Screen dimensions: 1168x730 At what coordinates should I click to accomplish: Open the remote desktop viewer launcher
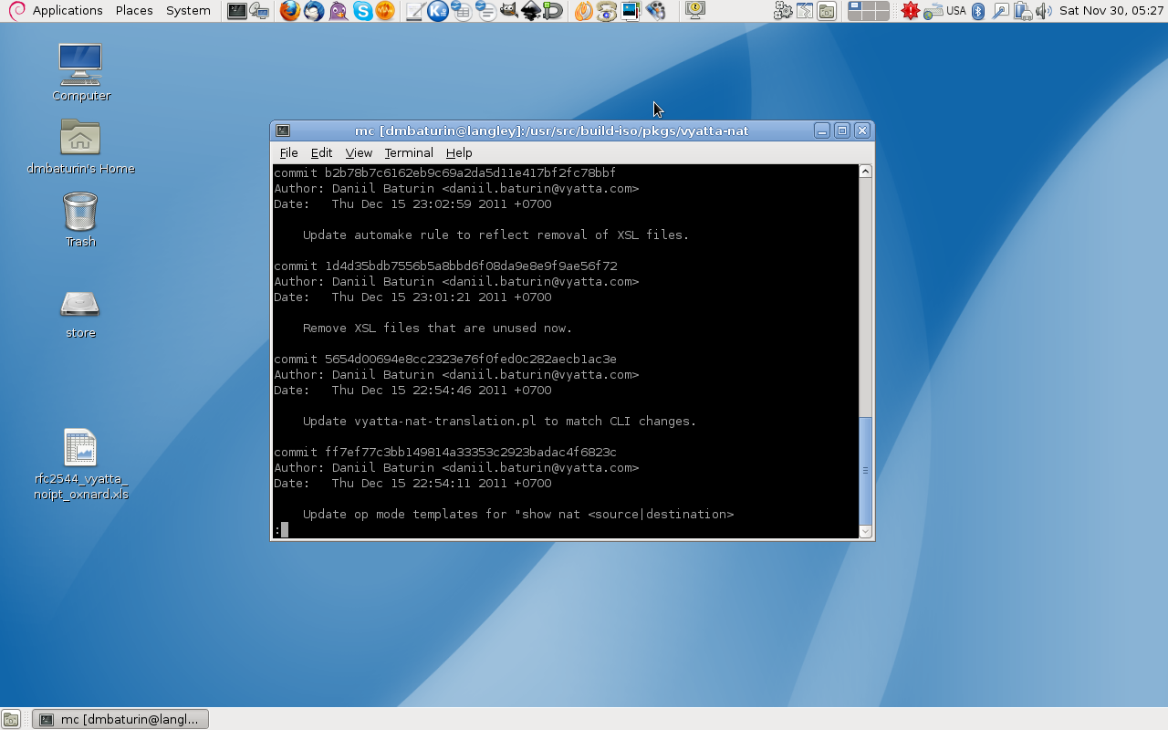259,11
